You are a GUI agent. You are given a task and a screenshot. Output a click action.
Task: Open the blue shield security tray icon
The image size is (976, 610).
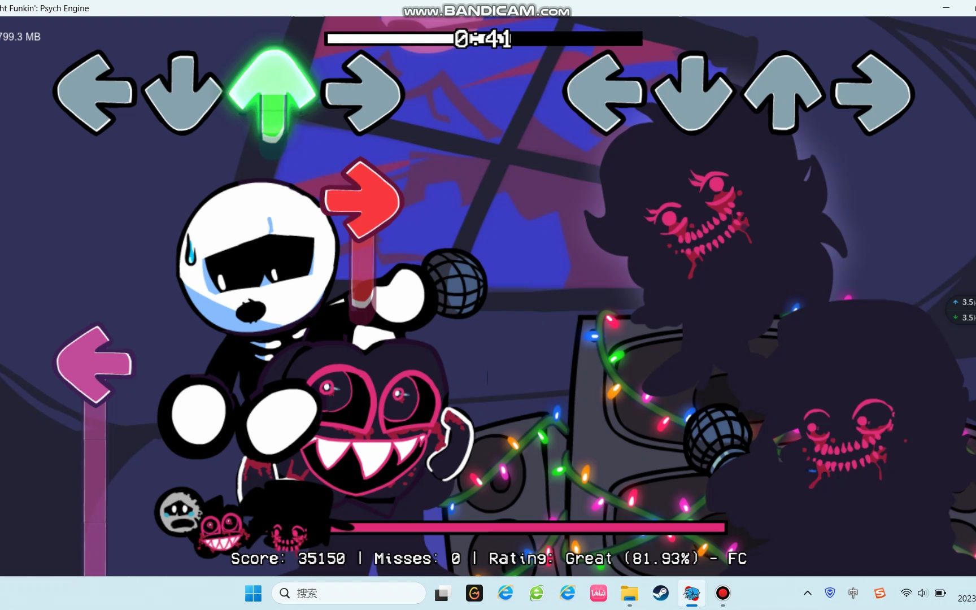[x=830, y=593]
